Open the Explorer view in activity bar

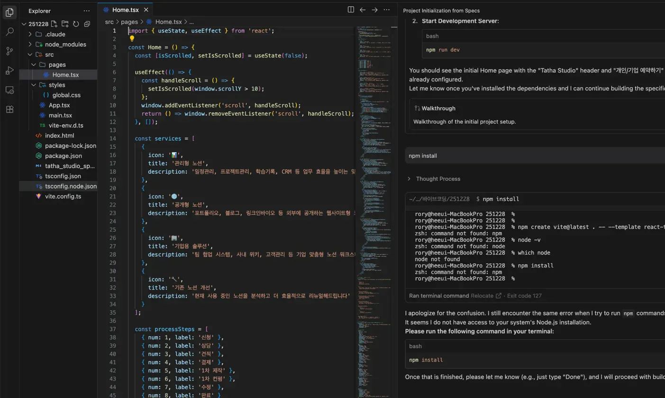coord(9,12)
